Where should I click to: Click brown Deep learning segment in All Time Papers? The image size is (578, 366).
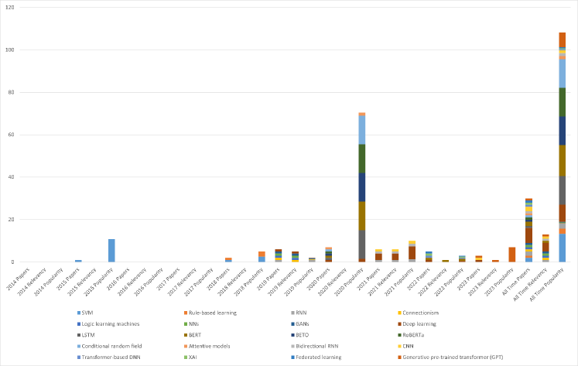528,235
